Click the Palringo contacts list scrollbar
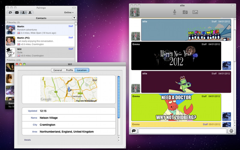Viewport: 240px width, 150px height. point(76,23)
